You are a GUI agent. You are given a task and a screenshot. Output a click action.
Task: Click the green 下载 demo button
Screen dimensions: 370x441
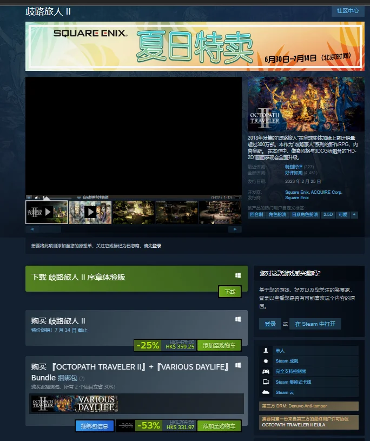(x=230, y=292)
